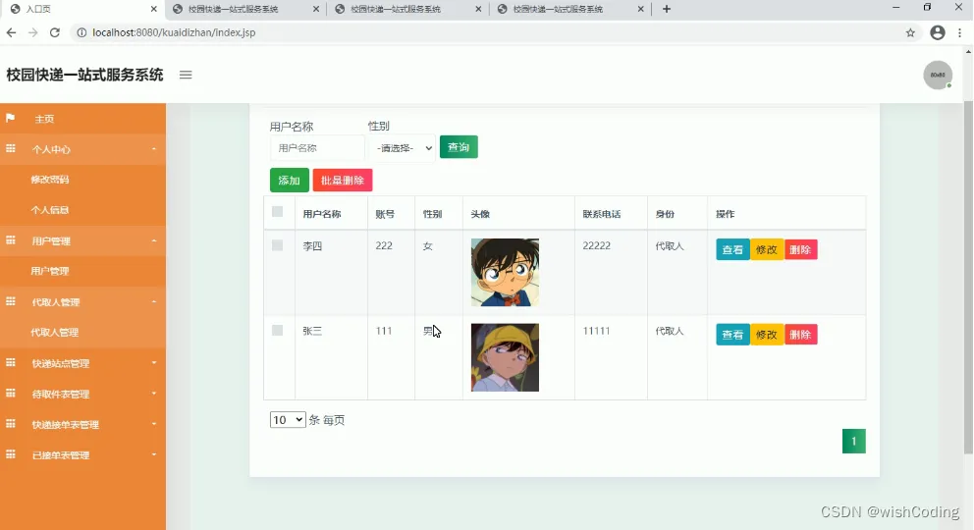
Task: Click grid icon next to 已接单表管理
Action: (11, 454)
